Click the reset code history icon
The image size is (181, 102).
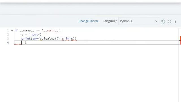[x=163, y=22]
